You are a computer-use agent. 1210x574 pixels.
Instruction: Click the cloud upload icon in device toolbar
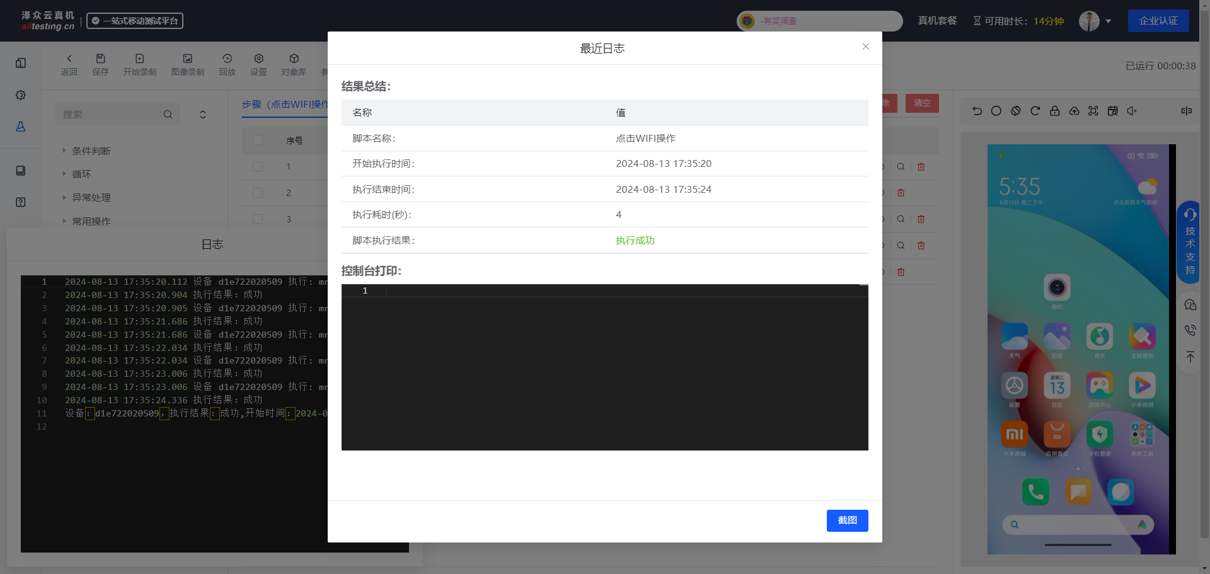(1074, 111)
